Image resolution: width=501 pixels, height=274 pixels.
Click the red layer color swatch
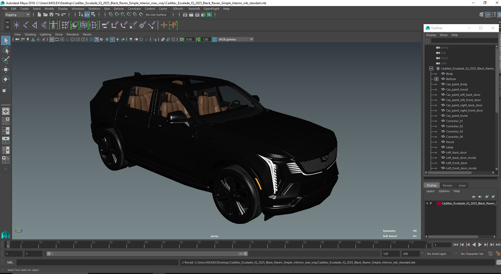pyautogui.click(x=439, y=203)
